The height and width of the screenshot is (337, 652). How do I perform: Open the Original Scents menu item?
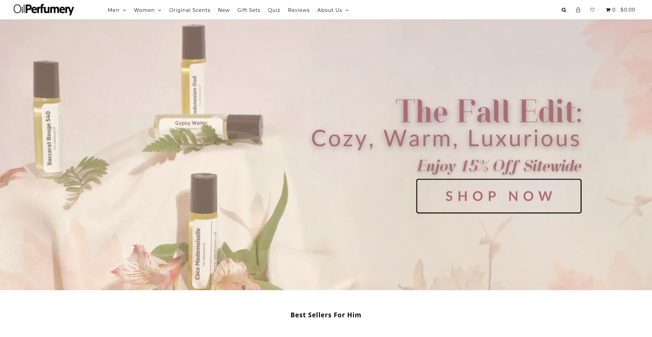point(189,10)
